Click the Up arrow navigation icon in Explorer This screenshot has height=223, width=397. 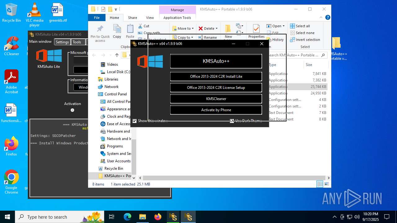tap(117, 55)
